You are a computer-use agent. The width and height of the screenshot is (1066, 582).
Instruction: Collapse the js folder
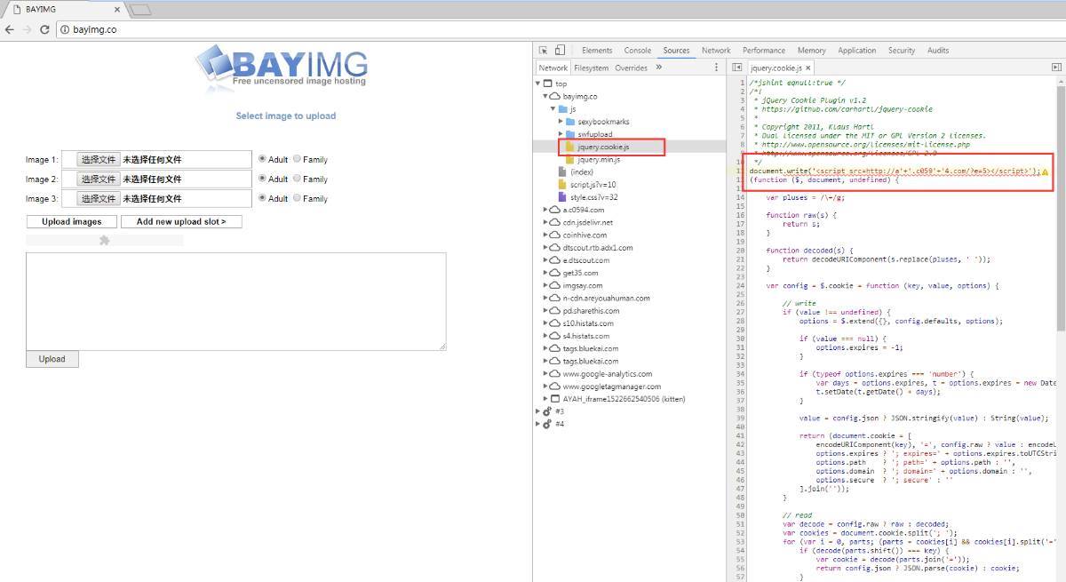(x=553, y=108)
